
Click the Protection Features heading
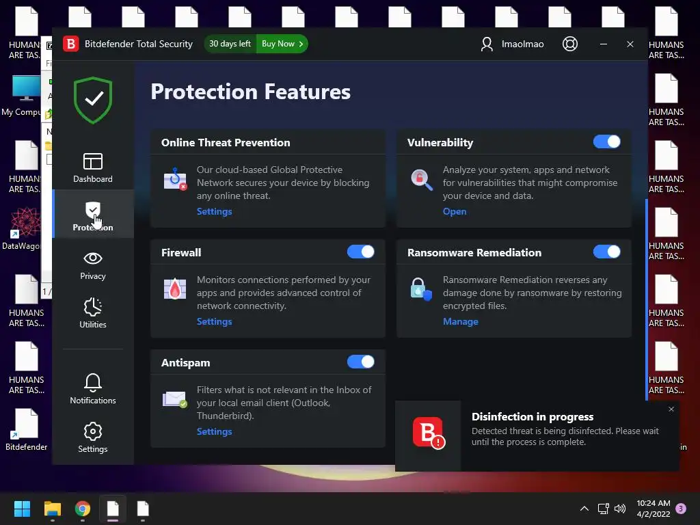(x=250, y=92)
